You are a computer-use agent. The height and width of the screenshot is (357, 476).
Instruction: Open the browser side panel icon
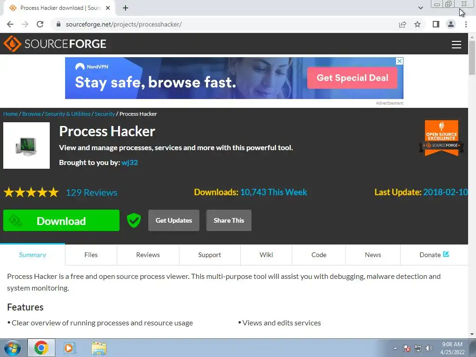pyautogui.click(x=436, y=24)
